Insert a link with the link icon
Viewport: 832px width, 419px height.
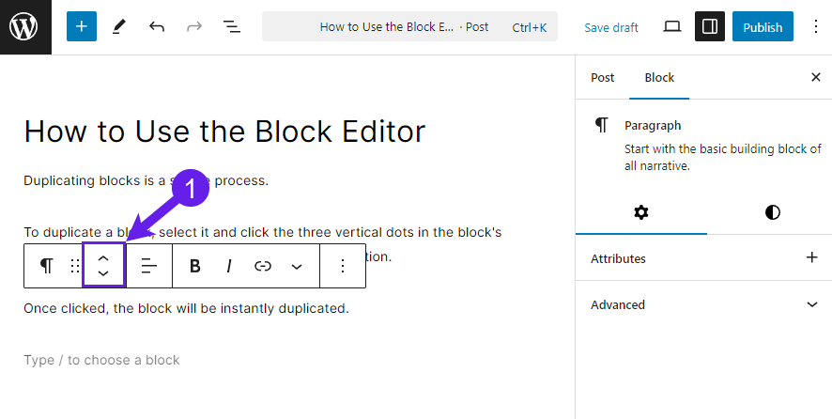tap(263, 266)
